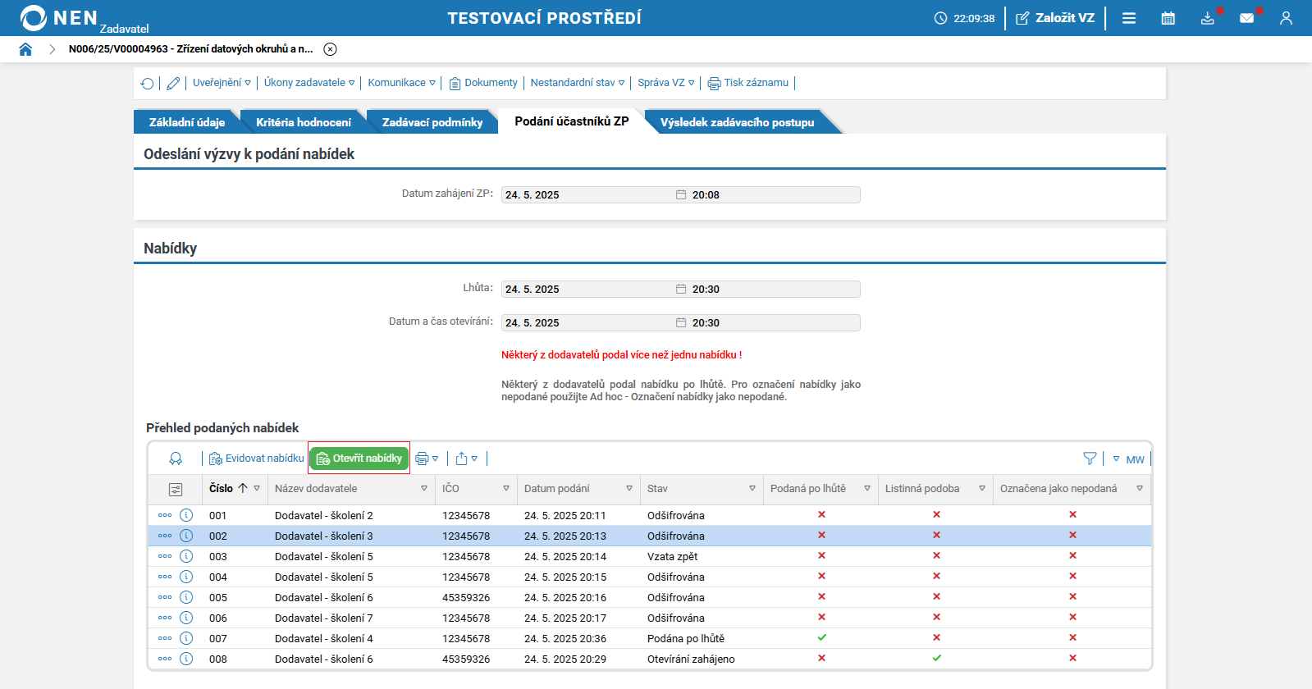Switch to Výsledek zadávacího postupu tab
The width and height of the screenshot is (1312, 689).
(737, 122)
